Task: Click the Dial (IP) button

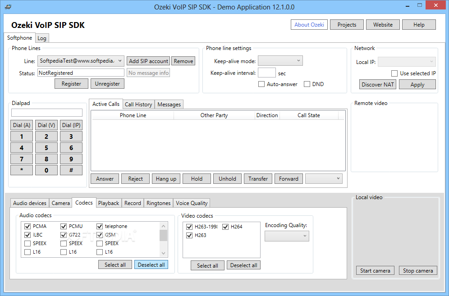Action: pyautogui.click(x=71, y=125)
